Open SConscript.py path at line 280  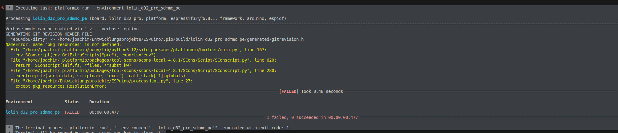(x=136, y=70)
